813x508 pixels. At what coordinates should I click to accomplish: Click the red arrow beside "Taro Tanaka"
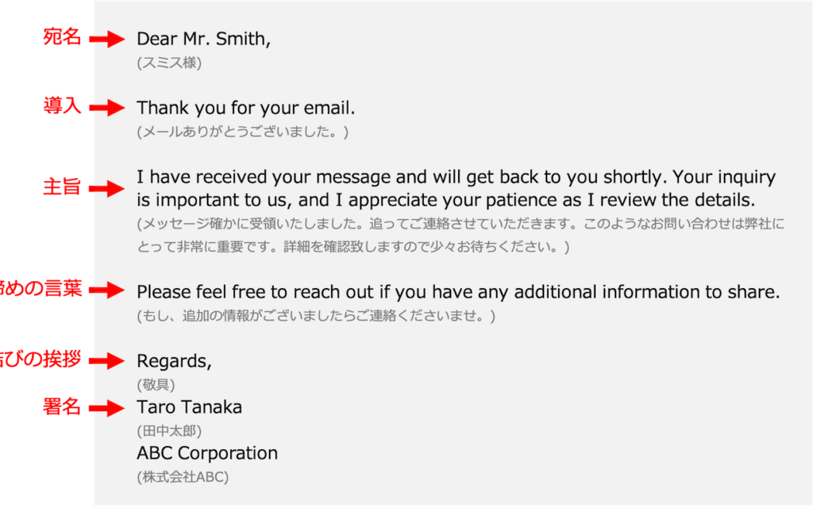click(107, 408)
